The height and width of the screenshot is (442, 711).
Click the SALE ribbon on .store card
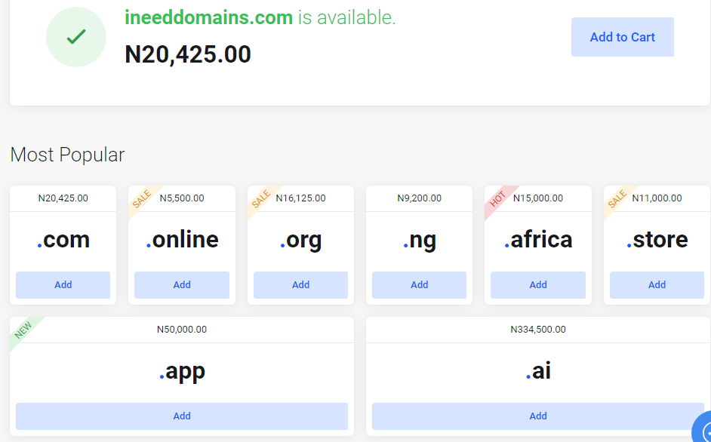617,199
